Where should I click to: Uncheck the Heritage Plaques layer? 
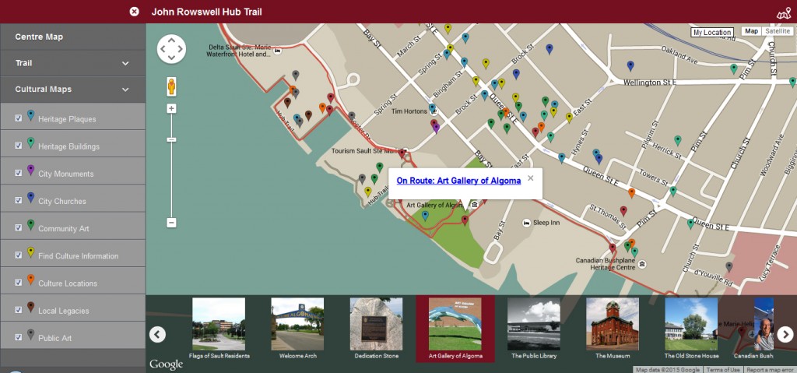(19, 118)
